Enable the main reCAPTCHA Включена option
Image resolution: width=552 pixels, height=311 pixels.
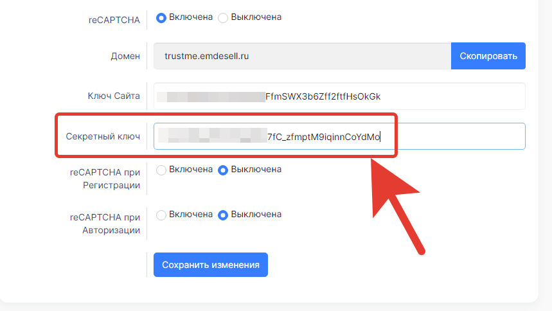click(x=161, y=17)
